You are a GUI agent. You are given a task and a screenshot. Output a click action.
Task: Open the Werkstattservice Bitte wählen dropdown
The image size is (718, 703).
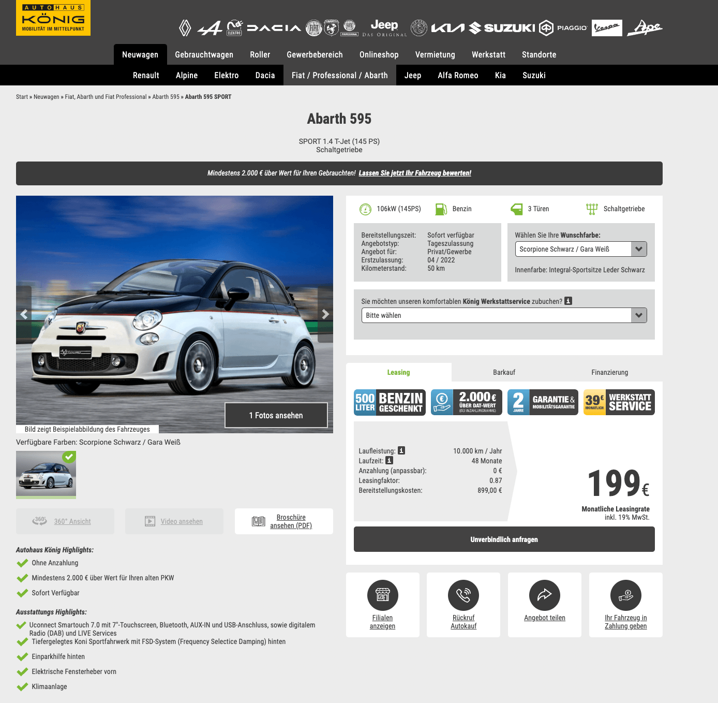point(504,315)
